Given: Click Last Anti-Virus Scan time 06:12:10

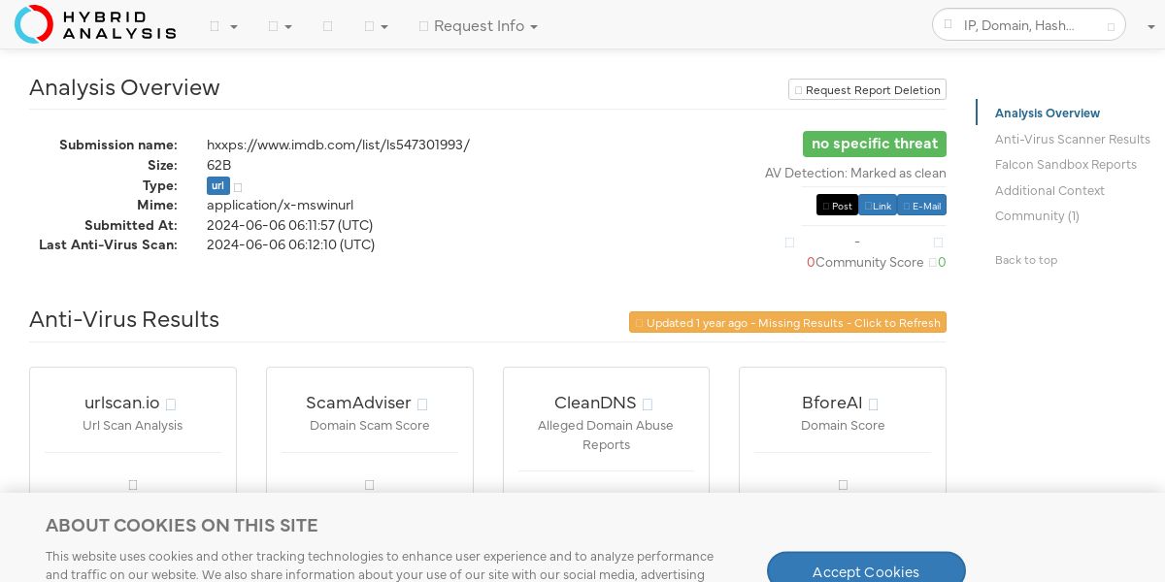Looking at the screenshot, I should (x=290, y=244).
